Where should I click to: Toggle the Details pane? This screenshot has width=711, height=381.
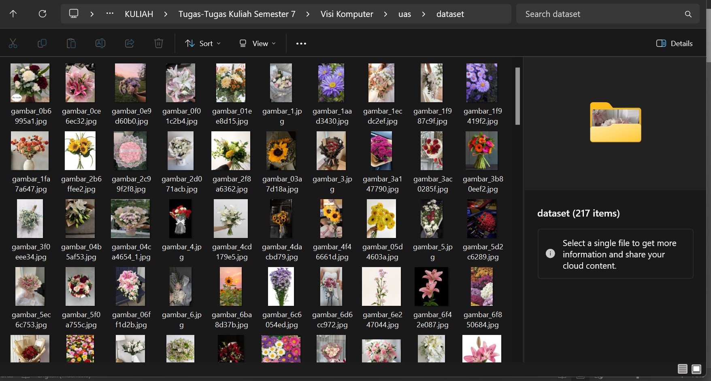(x=673, y=43)
